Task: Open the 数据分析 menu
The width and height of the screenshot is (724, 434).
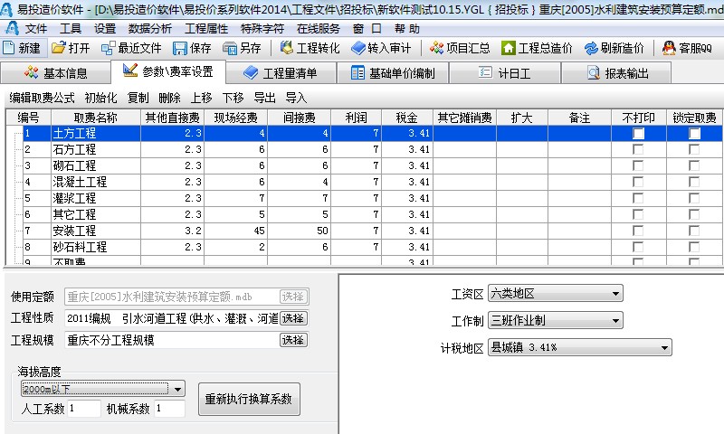Action: click(x=150, y=28)
